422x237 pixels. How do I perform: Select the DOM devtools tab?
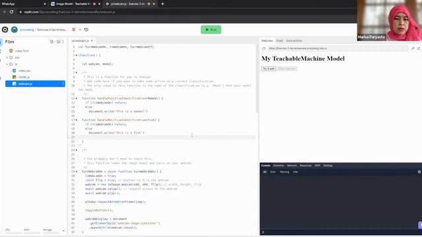pyautogui.click(x=317, y=165)
